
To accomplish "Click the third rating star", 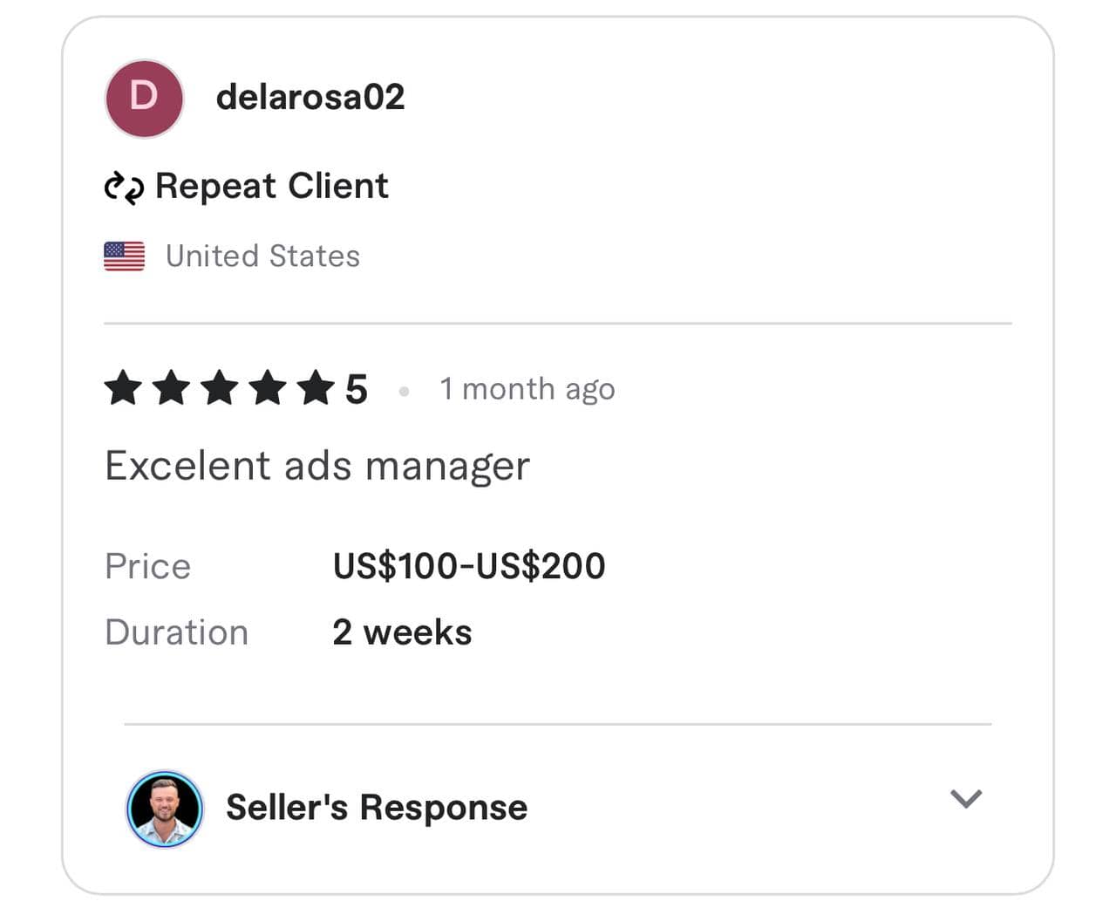I will [219, 388].
